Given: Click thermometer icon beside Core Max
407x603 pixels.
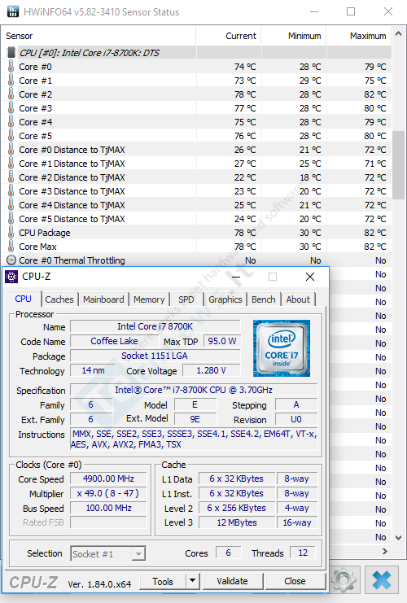Looking at the screenshot, I should coord(11,247).
